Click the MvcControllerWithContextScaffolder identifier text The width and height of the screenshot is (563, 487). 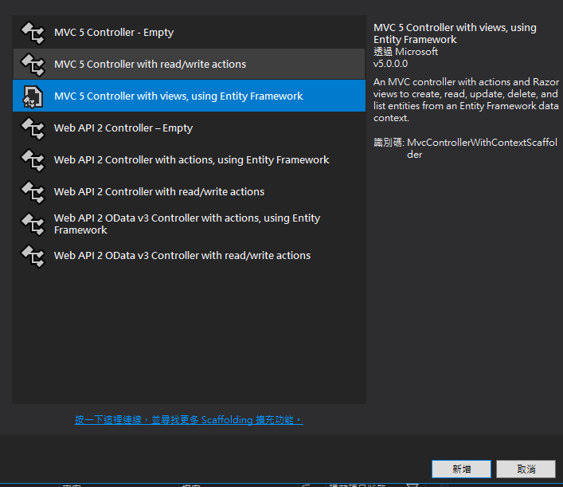(482, 148)
